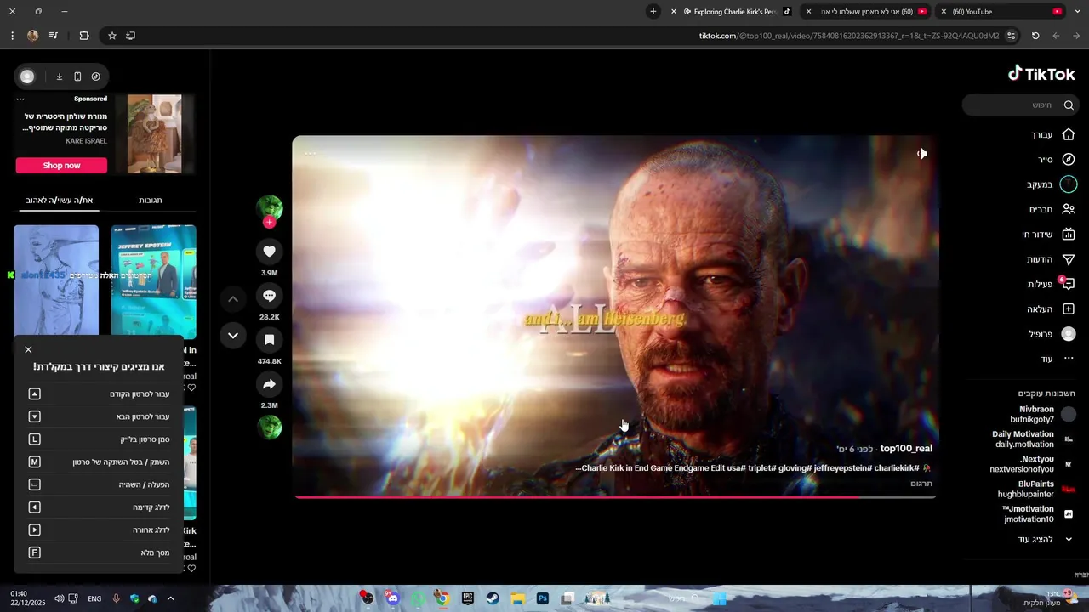The width and height of the screenshot is (1089, 612).
Task: Open the Explore (סייר) sidebar item
Action: [1056, 159]
